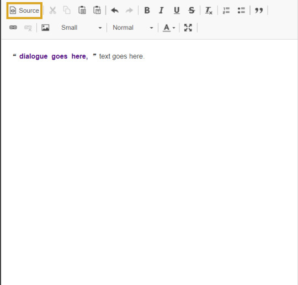The width and height of the screenshot is (298, 285).
Task: Insert a bulleted list
Action: (x=241, y=10)
